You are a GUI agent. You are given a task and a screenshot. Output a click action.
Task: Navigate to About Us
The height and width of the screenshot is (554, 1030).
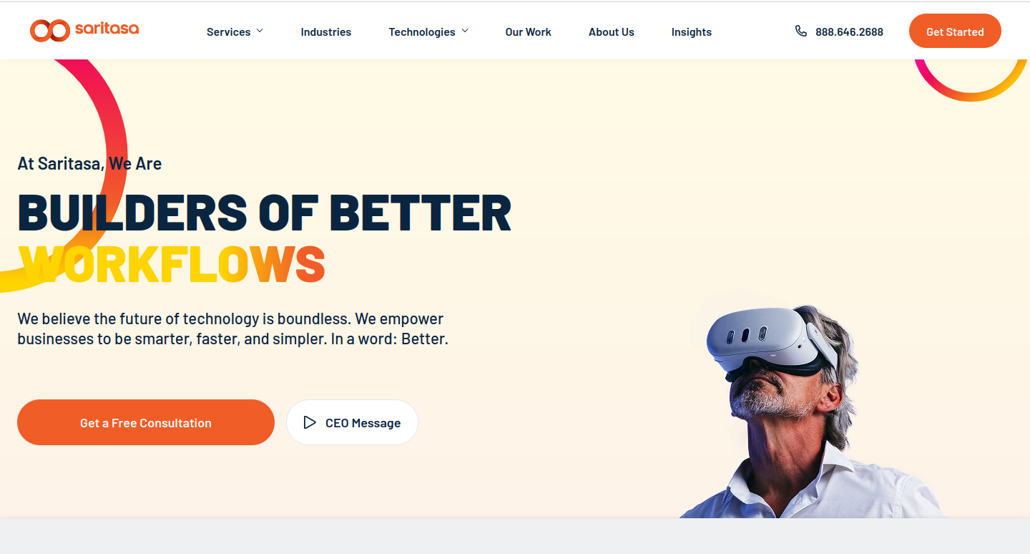pyautogui.click(x=612, y=31)
